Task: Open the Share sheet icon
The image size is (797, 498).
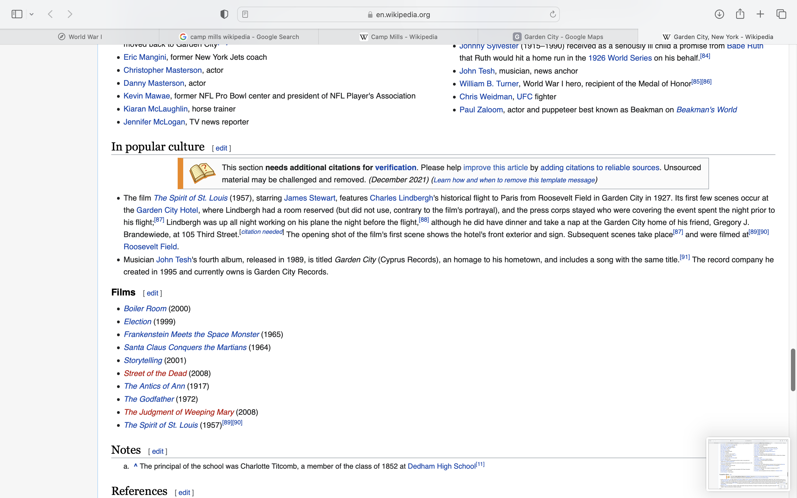Action: click(740, 14)
